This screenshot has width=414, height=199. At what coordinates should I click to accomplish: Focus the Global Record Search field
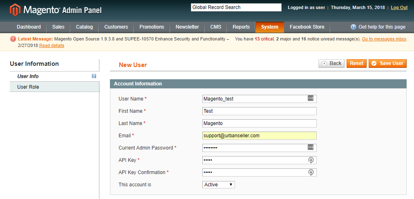point(236,7)
